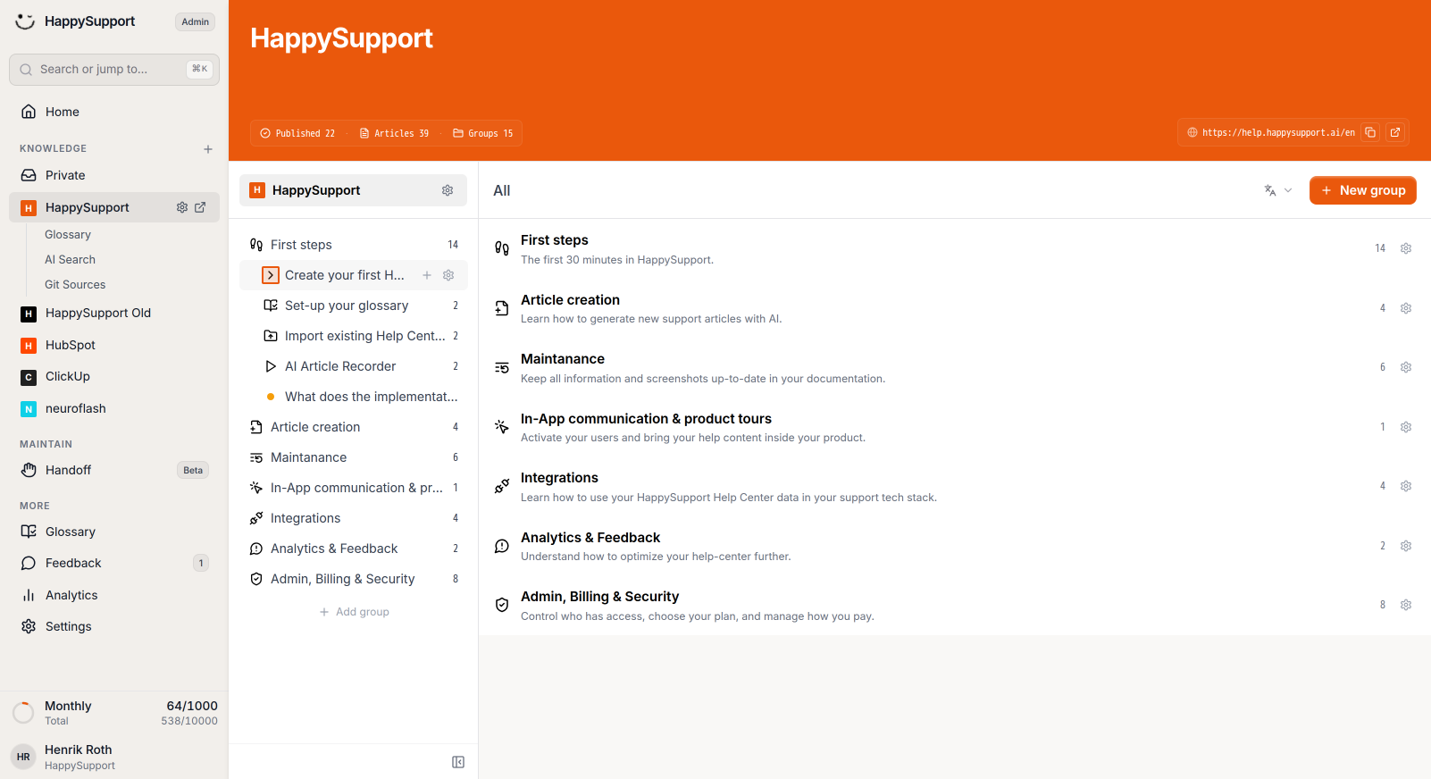The height and width of the screenshot is (779, 1431).
Task: Copy the help center URL
Action: pos(1370,132)
